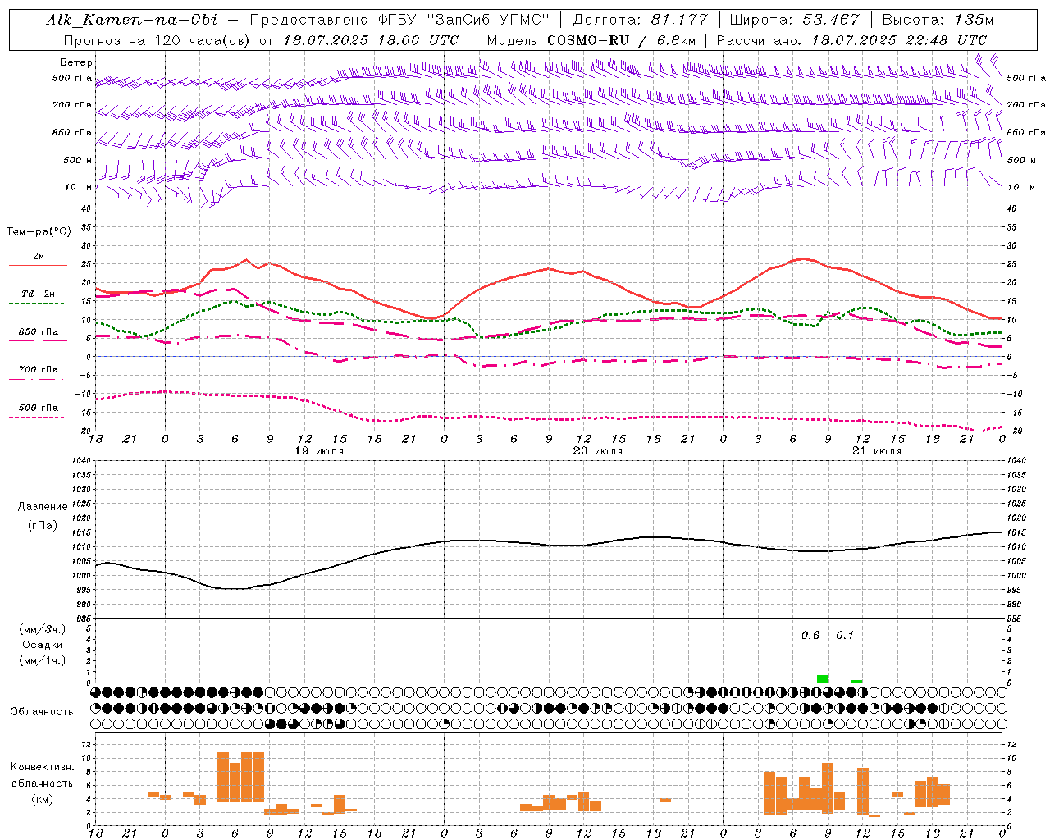Click the 500 гПа entry in the temperature legend
This screenshot has width=1050, height=840.
39,408
